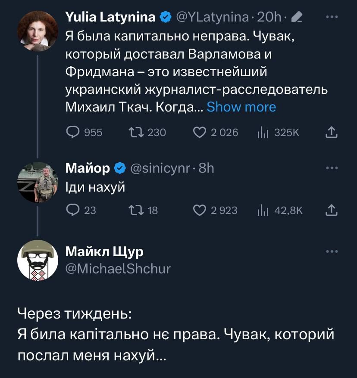Open more options on Latynina's tweet

point(331,17)
